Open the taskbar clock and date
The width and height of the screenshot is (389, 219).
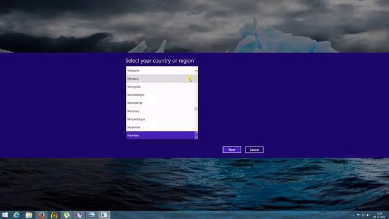point(379,215)
